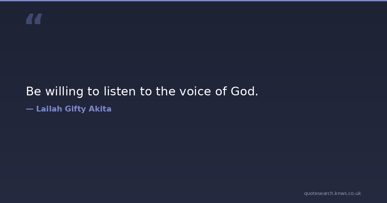Viewport: 387px width, 203px height.
Task: Click the author name Lailah Gifty Akita
Action: pos(74,109)
